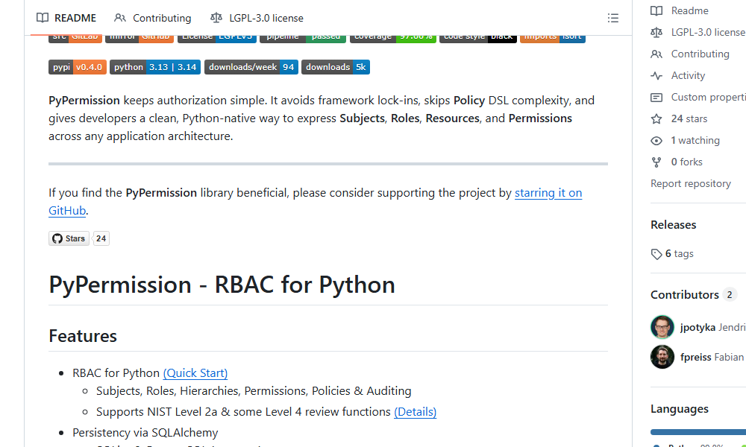Click the jpotyka avatar

[662, 327]
